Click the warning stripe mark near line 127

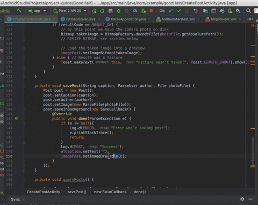pyautogui.click(x=253, y=46)
